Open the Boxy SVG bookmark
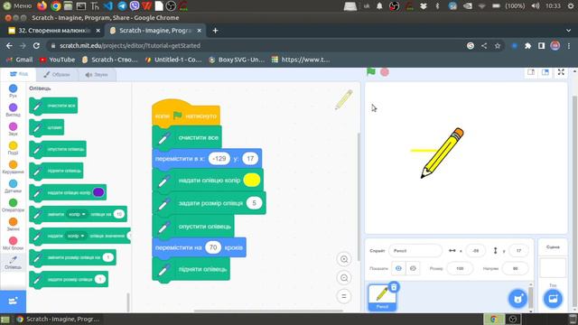 (237, 60)
